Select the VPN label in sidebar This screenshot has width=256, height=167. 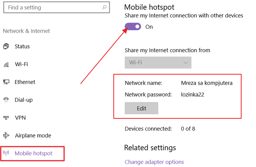point(20,118)
